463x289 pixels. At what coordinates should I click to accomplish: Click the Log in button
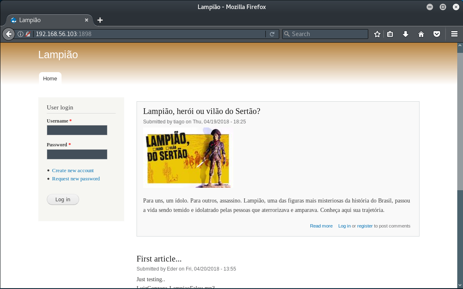[x=63, y=200]
